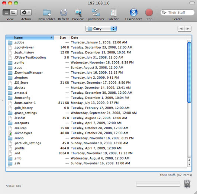Refresh the directory listing

coord(64,13)
